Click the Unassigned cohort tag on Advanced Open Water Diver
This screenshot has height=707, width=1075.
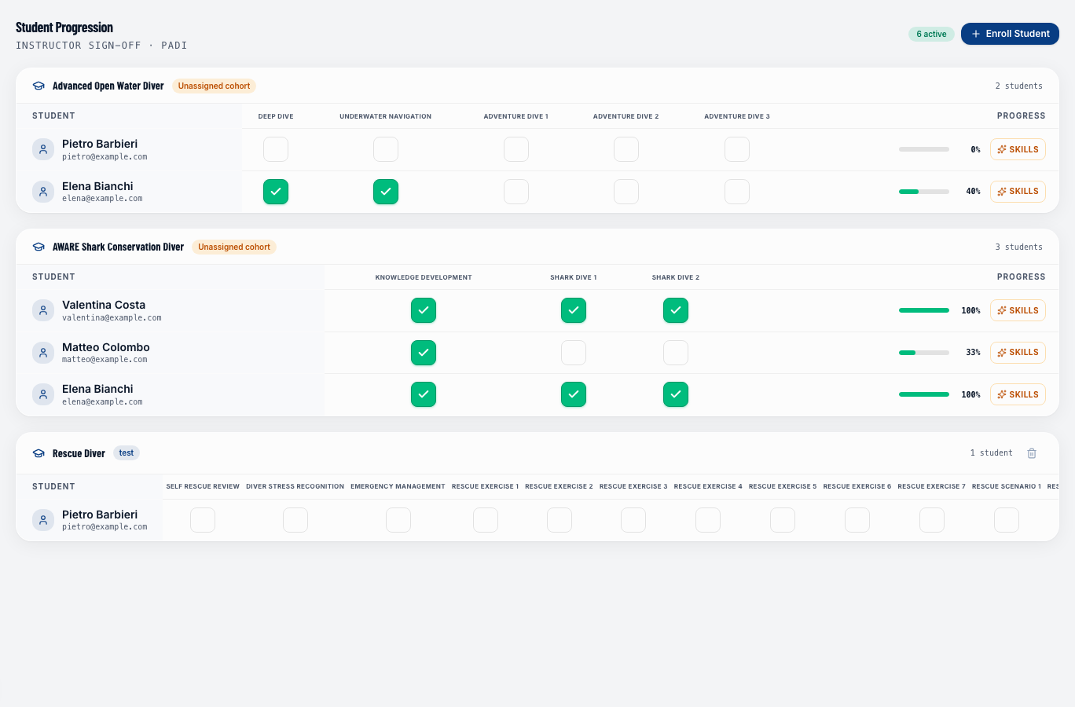214,86
